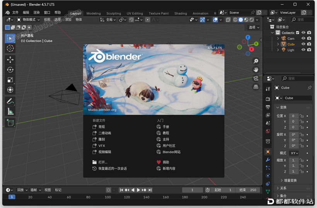Pin the Cube properties context
The image size is (317, 208).
(309, 88)
